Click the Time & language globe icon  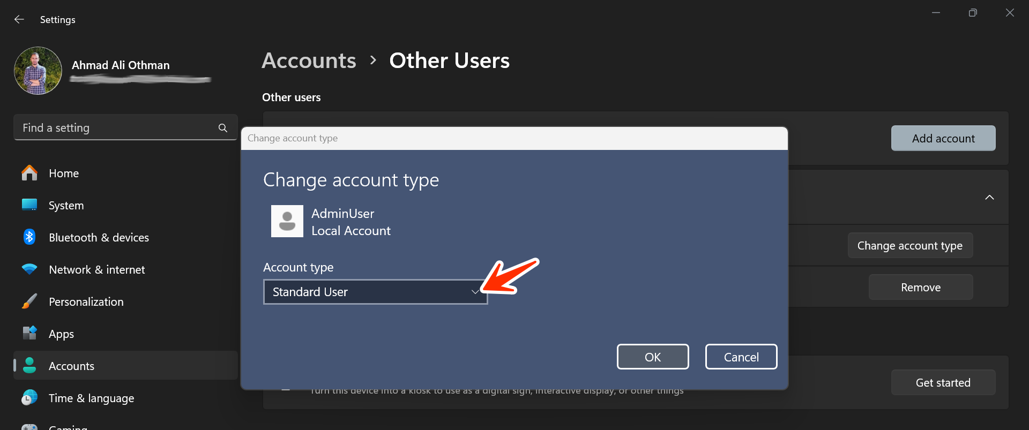pos(29,398)
